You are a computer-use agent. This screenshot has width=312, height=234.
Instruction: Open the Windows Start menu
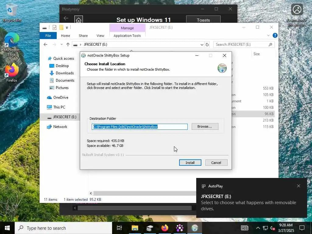coord(7,228)
